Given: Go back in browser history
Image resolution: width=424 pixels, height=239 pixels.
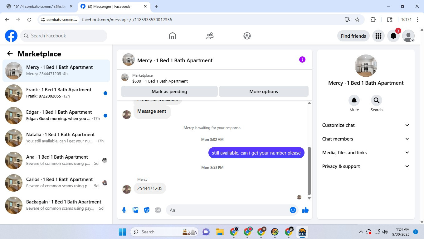Looking at the screenshot, I should (x=7, y=20).
